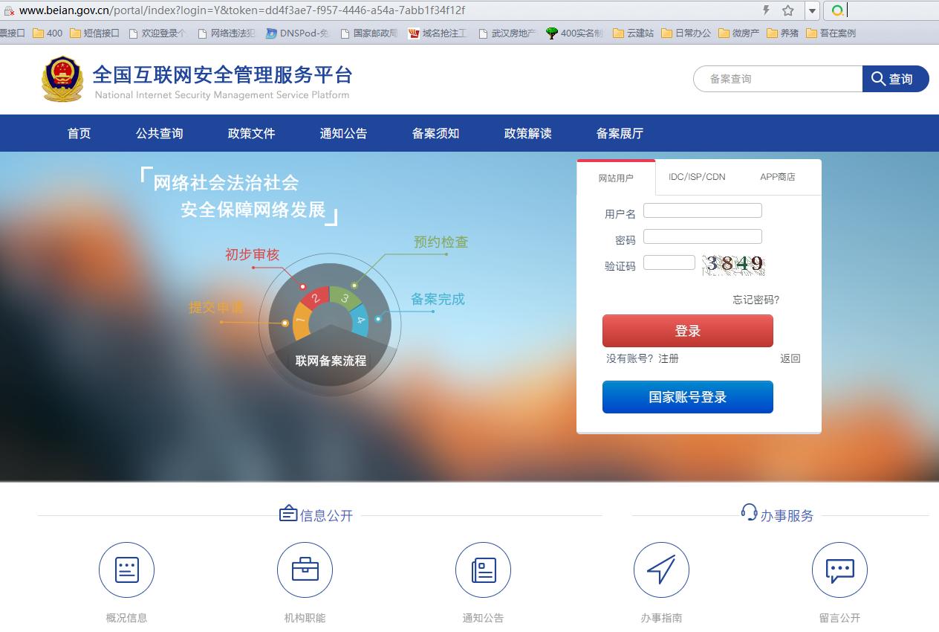Open 留言公开 via the chat bubble icon
Viewport: 939px width, 632px height.
click(839, 570)
